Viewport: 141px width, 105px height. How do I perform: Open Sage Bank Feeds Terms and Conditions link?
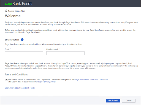pyautogui.click(x=91, y=80)
